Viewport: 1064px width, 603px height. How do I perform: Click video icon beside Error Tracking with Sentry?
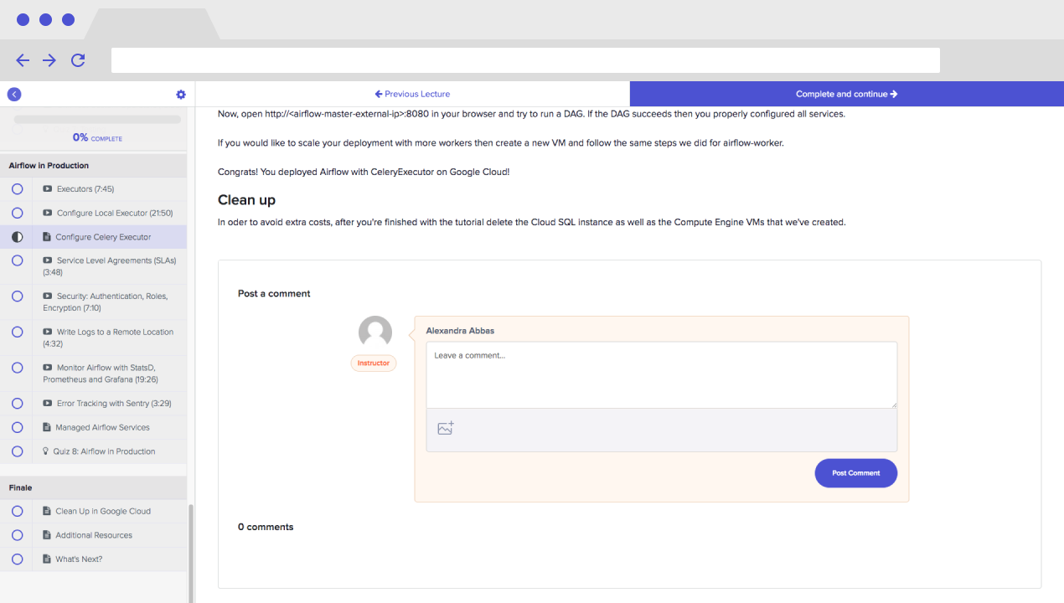pyautogui.click(x=48, y=404)
